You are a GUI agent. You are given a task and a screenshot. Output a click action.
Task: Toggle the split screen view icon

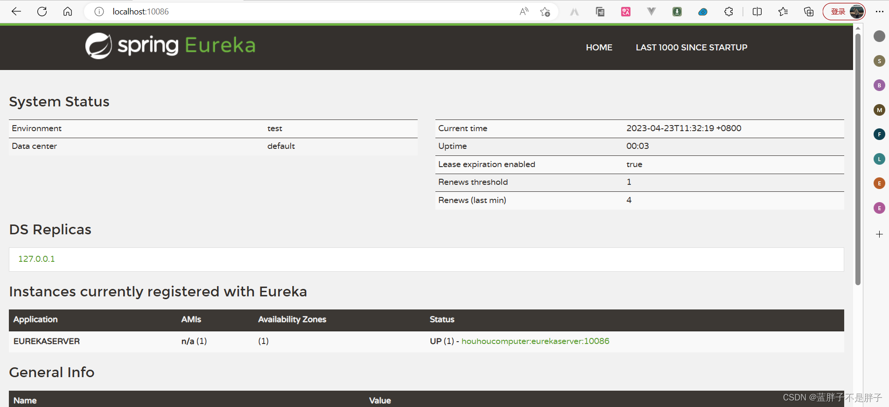(x=757, y=12)
